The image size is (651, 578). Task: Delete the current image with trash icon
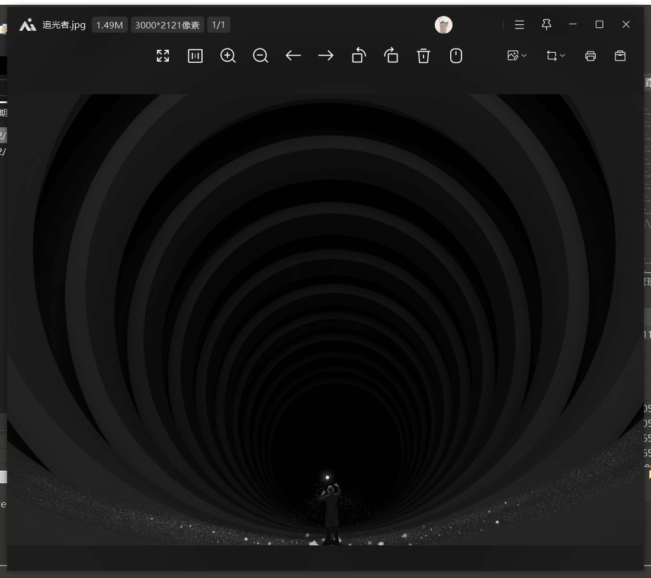pos(424,56)
